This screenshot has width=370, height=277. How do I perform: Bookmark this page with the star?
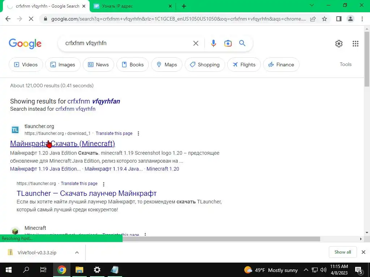point(324,19)
